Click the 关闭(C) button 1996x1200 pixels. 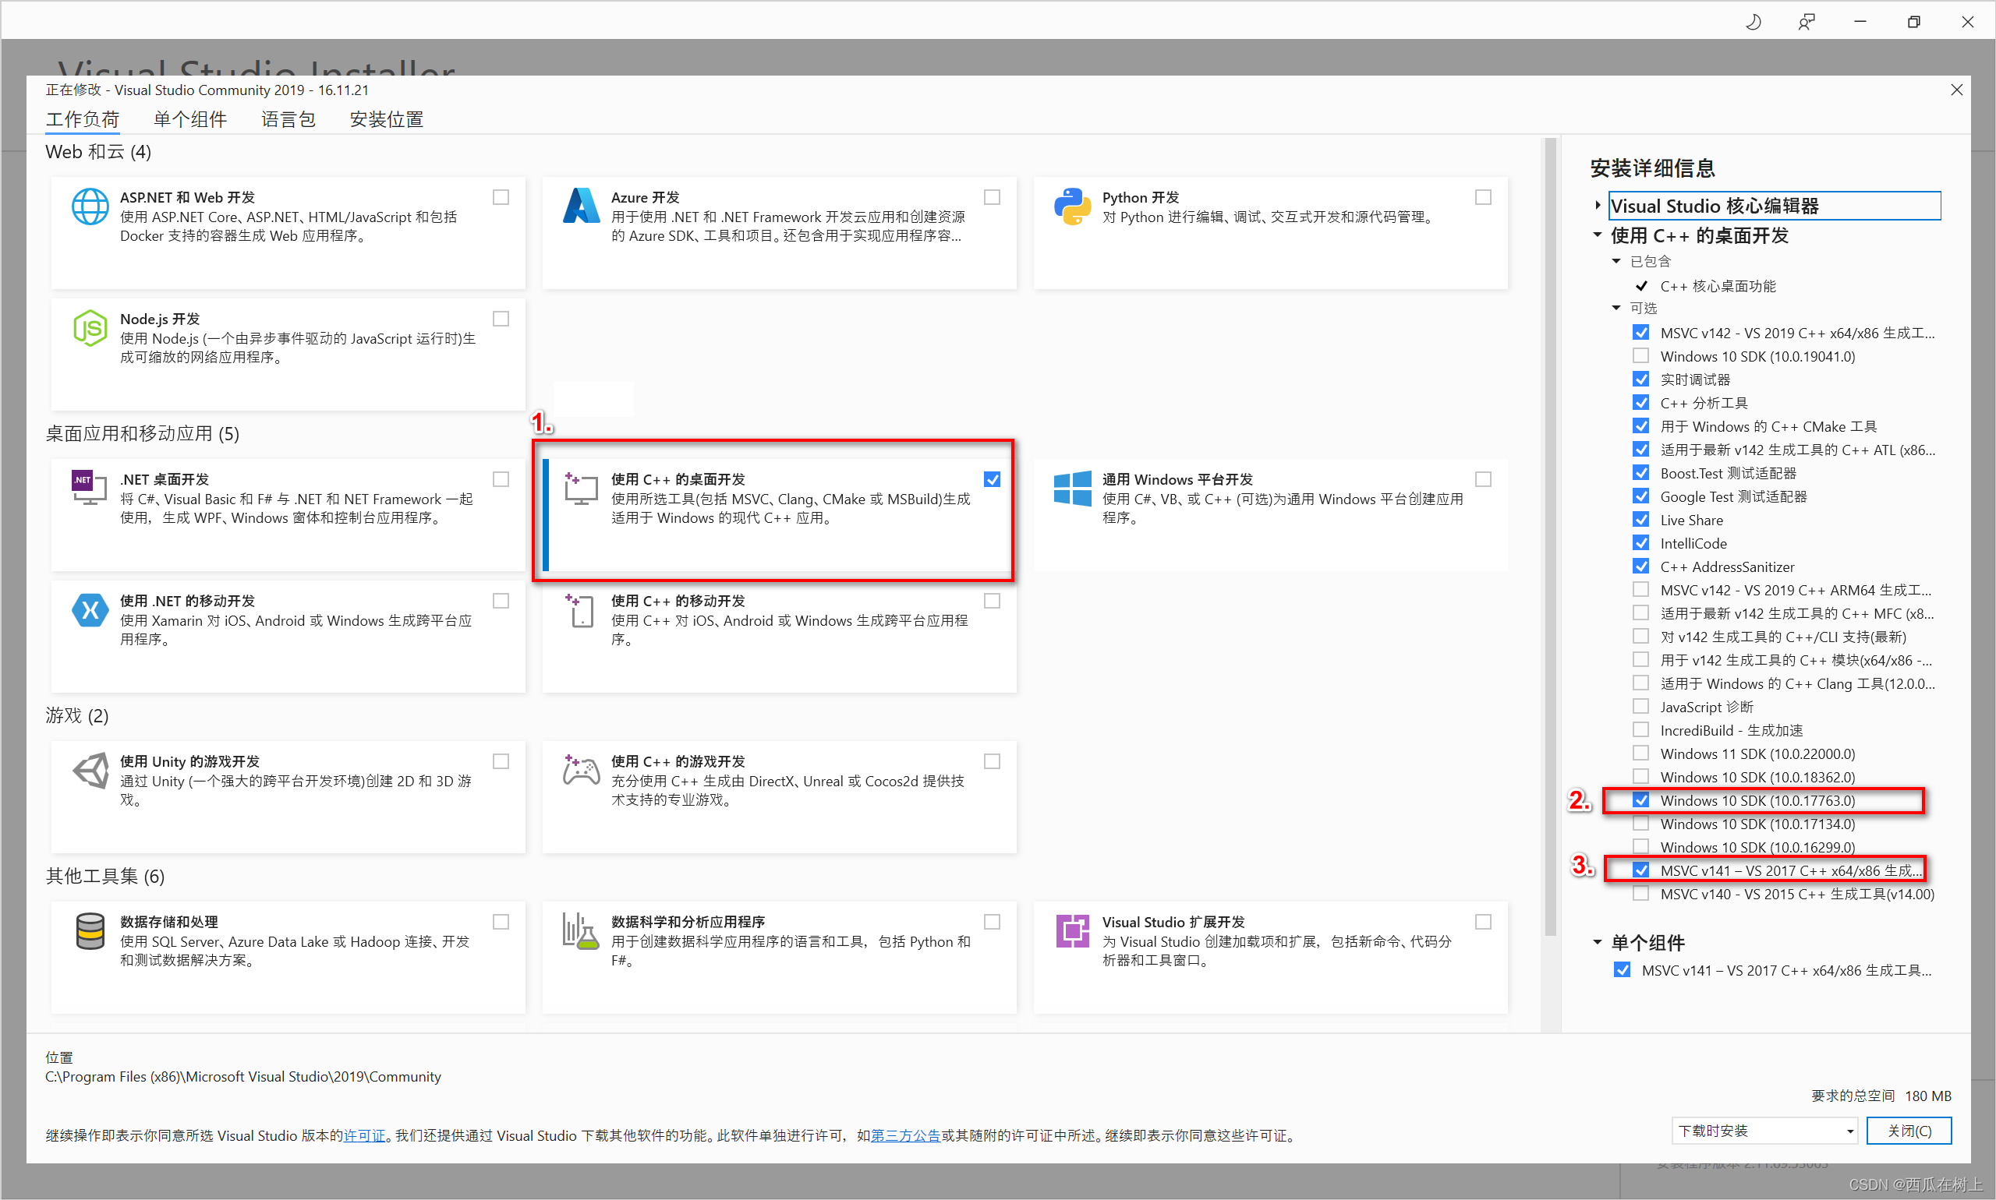click(x=1909, y=1130)
